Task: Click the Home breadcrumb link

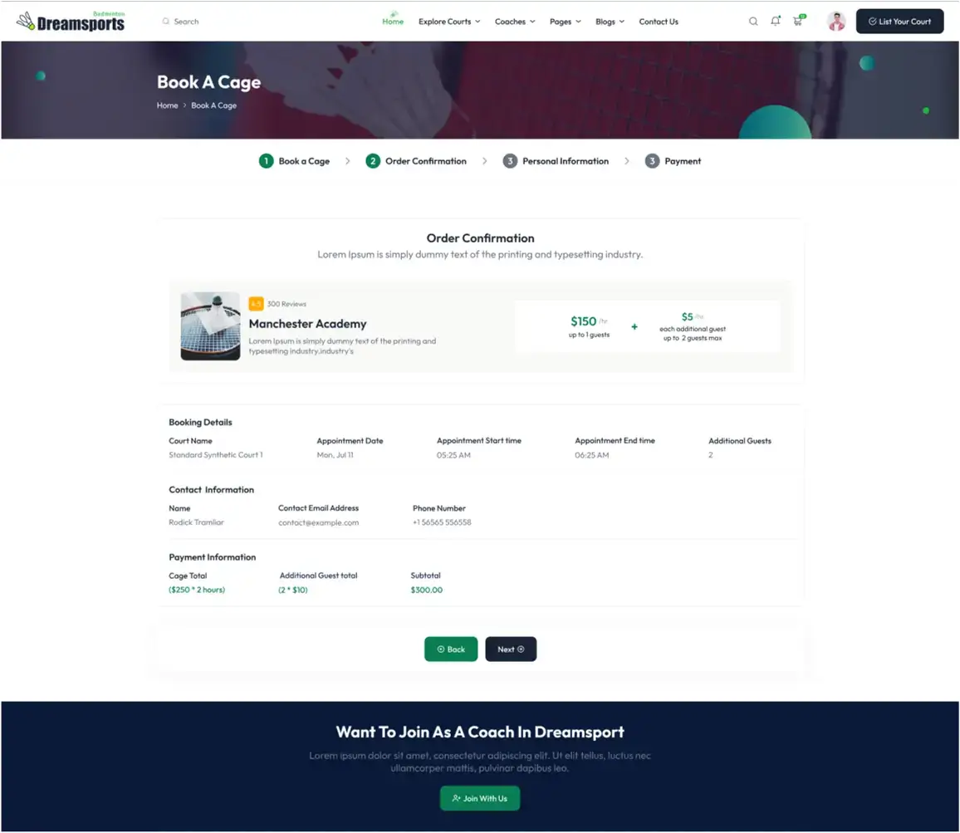Action: [167, 105]
